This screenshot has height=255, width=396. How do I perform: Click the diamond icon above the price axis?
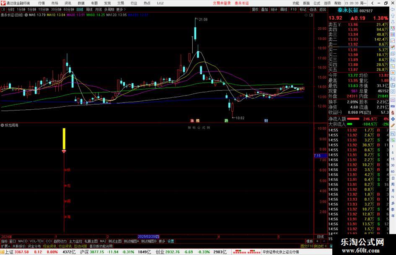coord(306,15)
